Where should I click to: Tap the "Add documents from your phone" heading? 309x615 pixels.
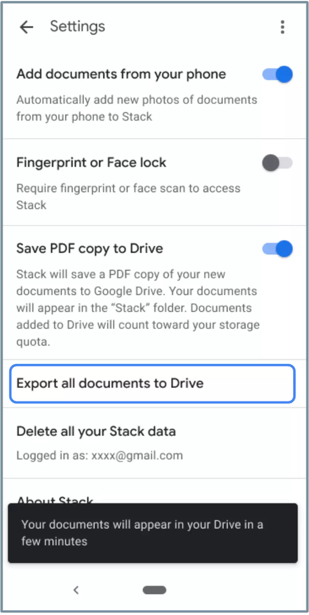[121, 74]
